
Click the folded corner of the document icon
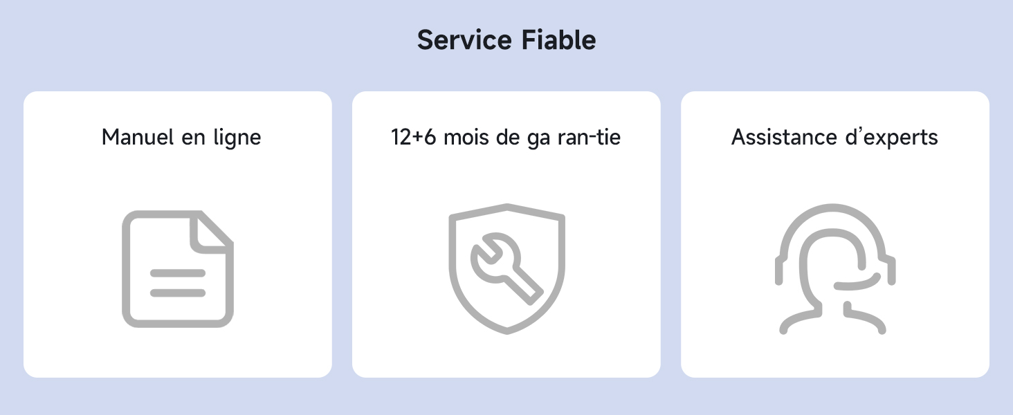(x=212, y=230)
